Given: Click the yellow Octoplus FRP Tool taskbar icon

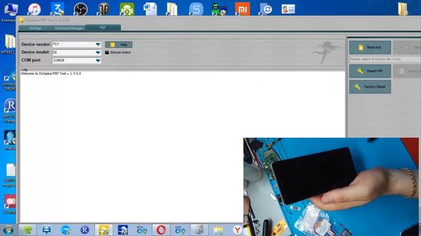Looking at the screenshot, I should tap(104, 230).
